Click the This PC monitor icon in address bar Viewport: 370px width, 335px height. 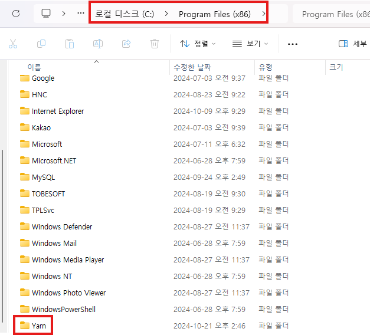point(46,14)
